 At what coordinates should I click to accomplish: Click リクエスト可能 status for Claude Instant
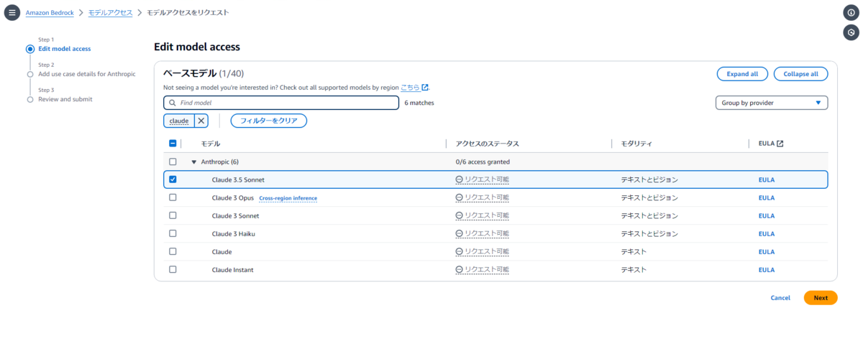click(487, 269)
